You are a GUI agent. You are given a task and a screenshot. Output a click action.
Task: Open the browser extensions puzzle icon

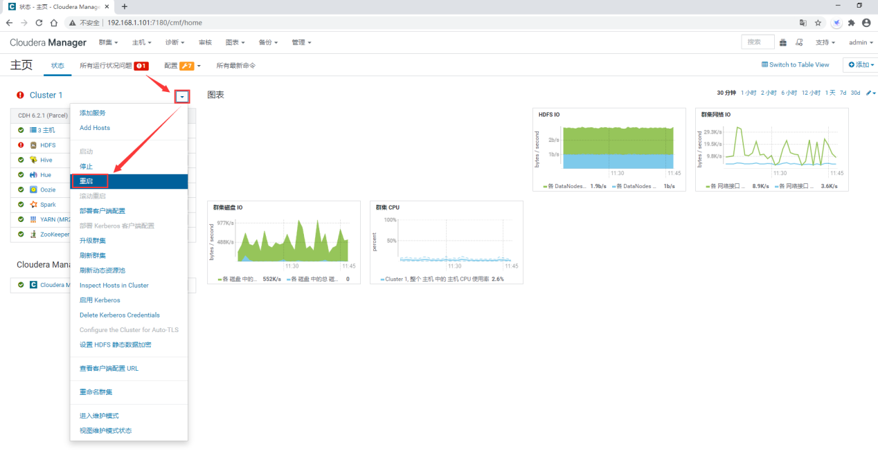(851, 23)
